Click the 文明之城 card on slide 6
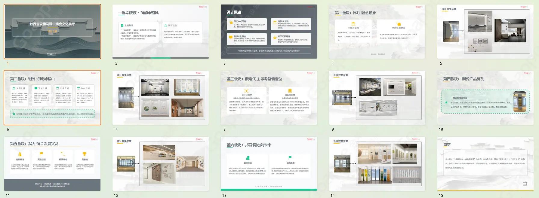Image resolution: width=539 pixels, height=198 pixels. 20,96
